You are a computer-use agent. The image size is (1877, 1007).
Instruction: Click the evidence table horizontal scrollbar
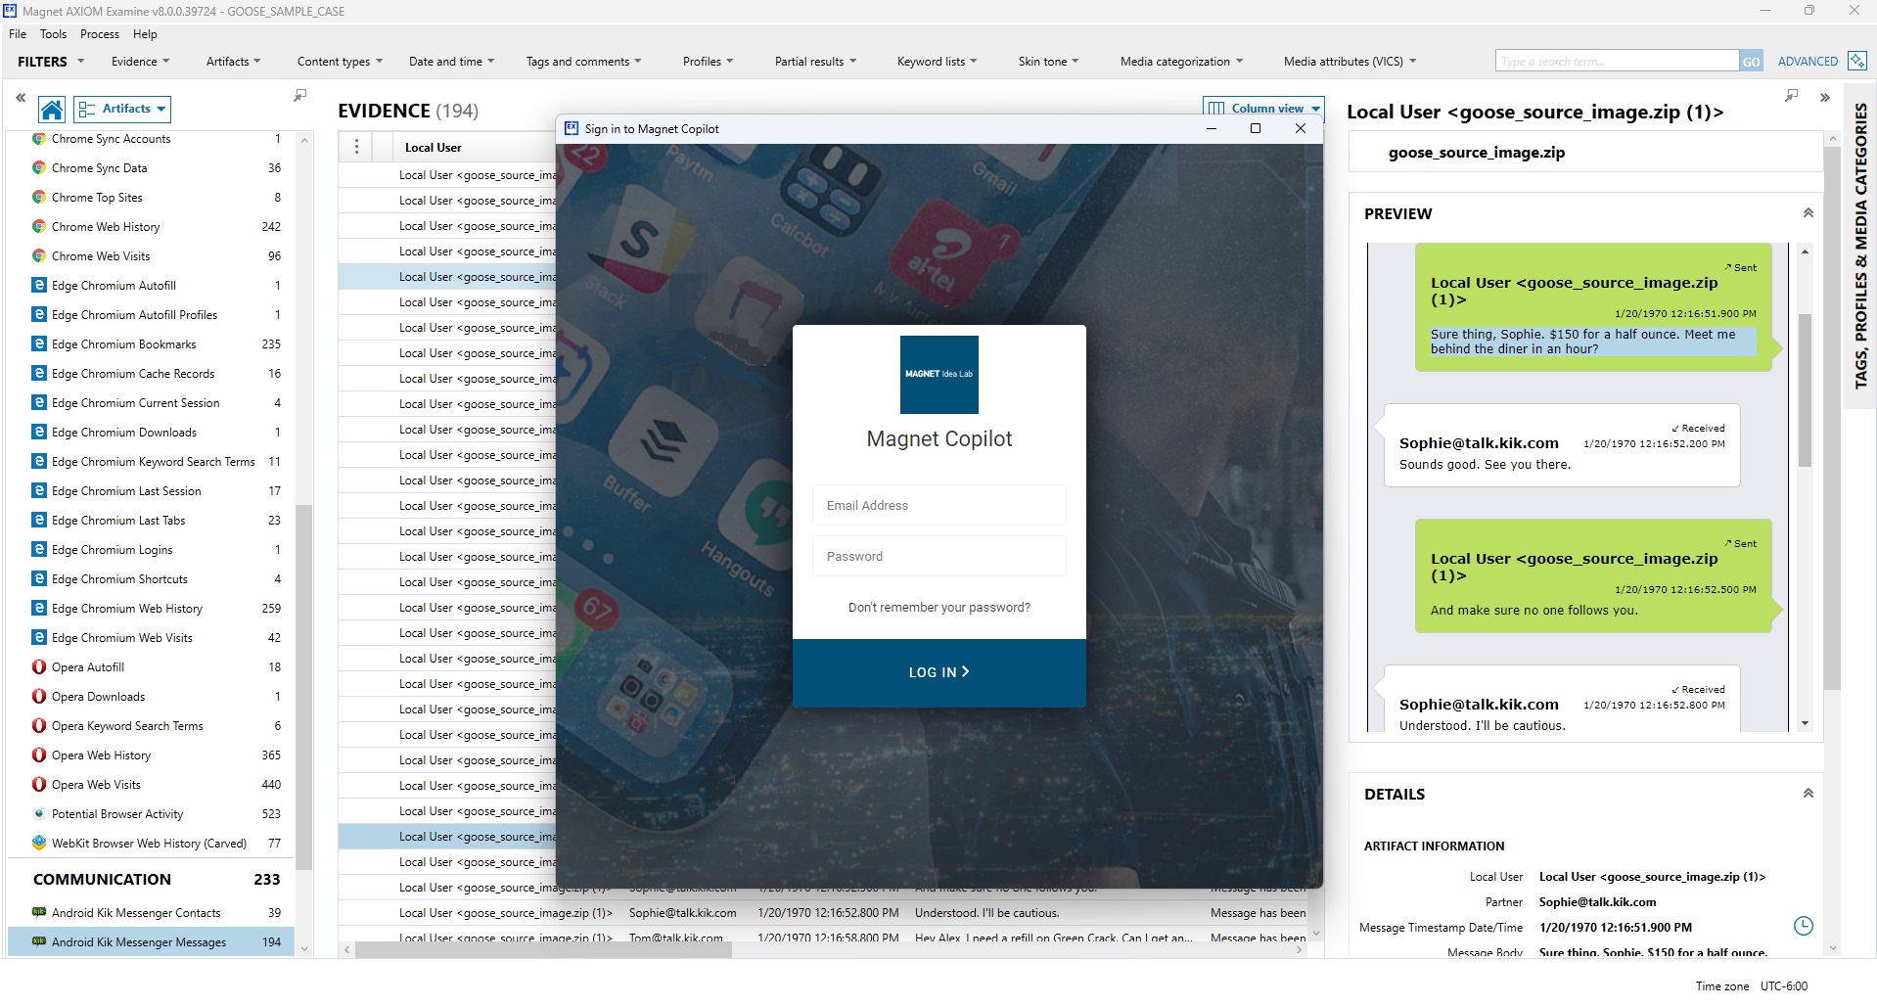(543, 949)
